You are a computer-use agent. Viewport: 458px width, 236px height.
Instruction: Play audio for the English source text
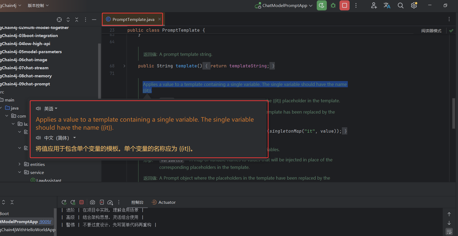click(38, 108)
